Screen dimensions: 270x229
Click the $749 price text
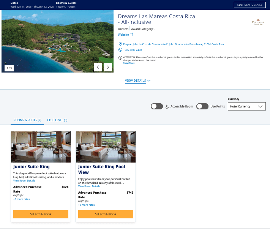[130, 193]
